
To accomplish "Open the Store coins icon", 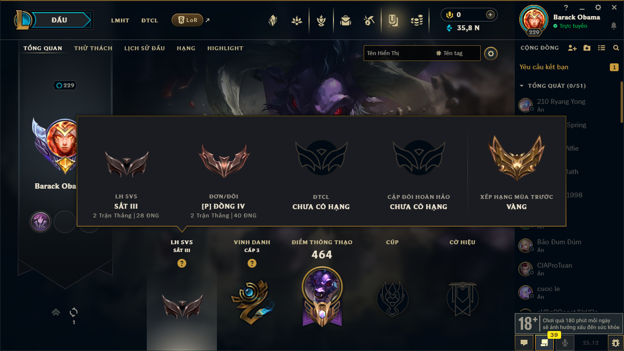I will pos(416,20).
